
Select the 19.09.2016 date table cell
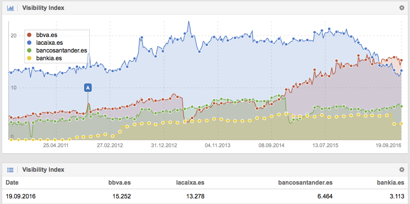20,196
